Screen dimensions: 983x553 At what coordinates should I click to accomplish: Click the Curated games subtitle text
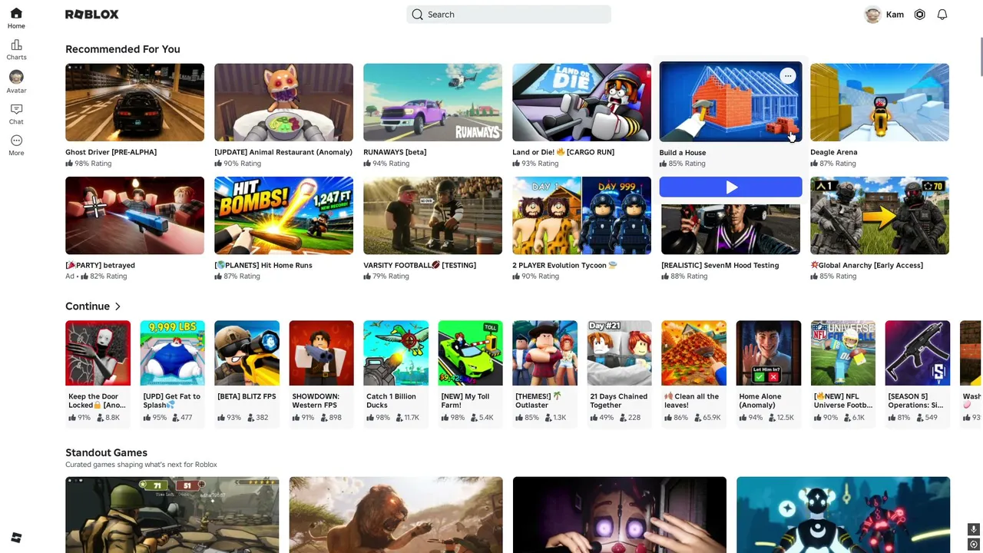pos(141,465)
